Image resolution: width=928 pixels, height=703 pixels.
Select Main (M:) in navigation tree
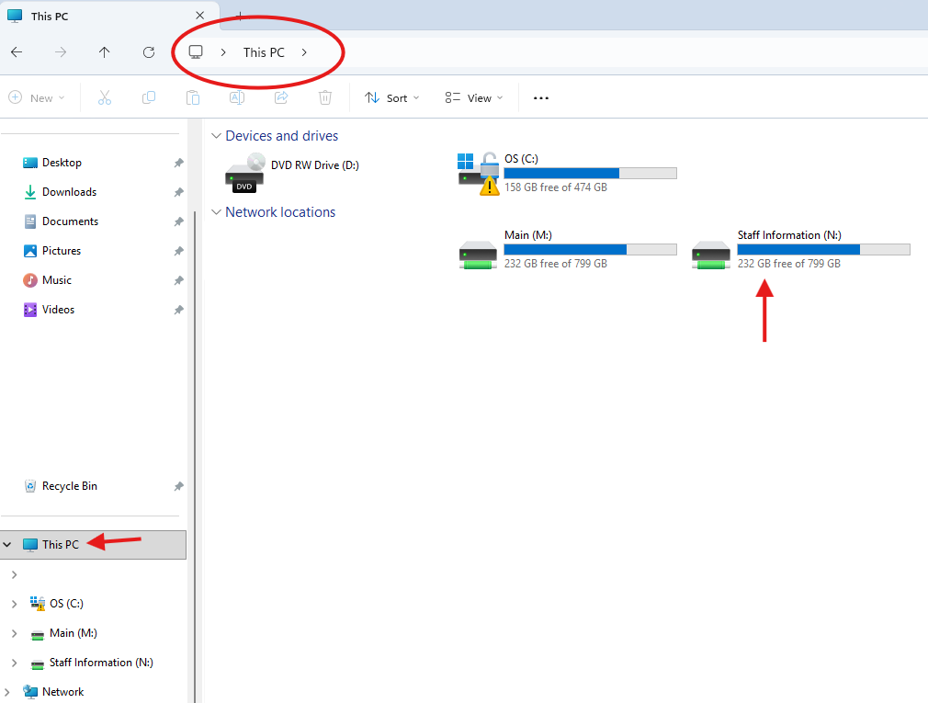[x=73, y=633]
